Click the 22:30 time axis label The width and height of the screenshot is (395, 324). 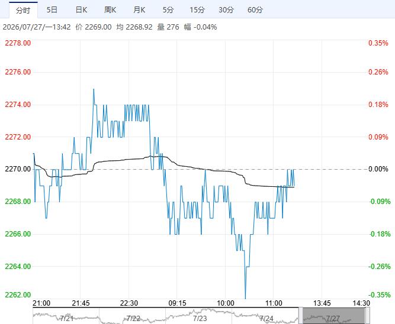[129, 303]
